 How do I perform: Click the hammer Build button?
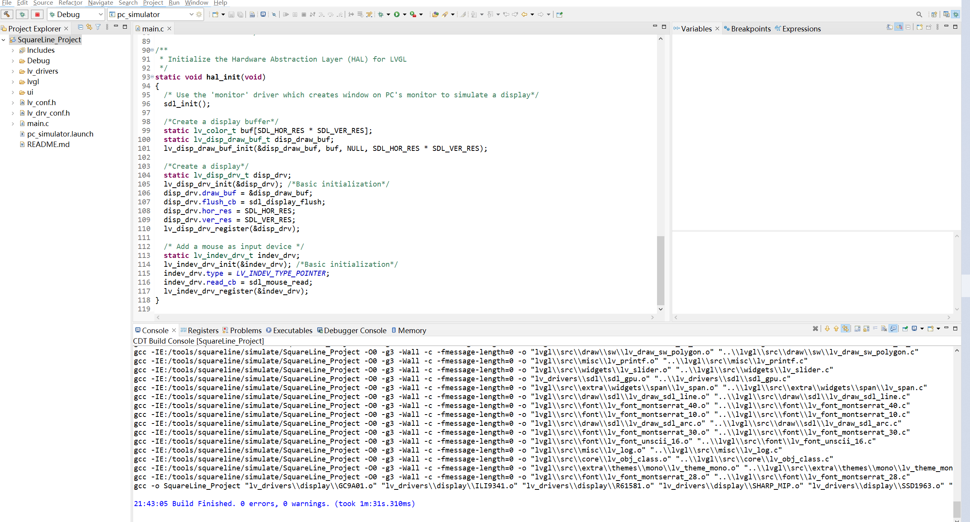pos(7,14)
